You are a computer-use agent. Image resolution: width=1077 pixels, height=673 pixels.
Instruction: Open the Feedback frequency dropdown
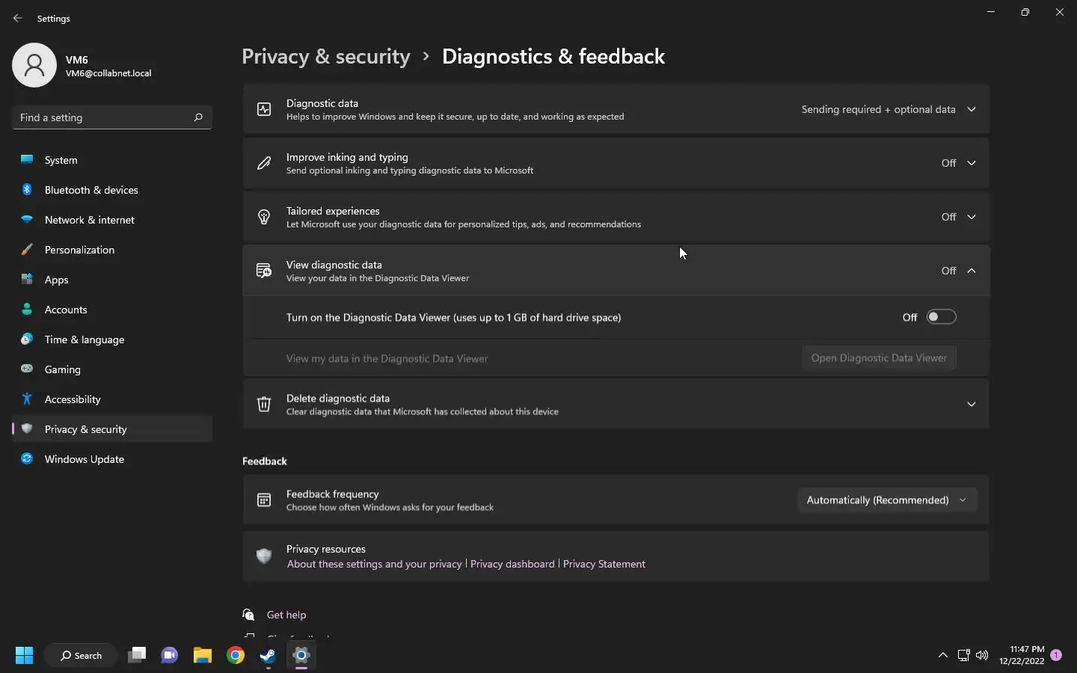(x=886, y=500)
